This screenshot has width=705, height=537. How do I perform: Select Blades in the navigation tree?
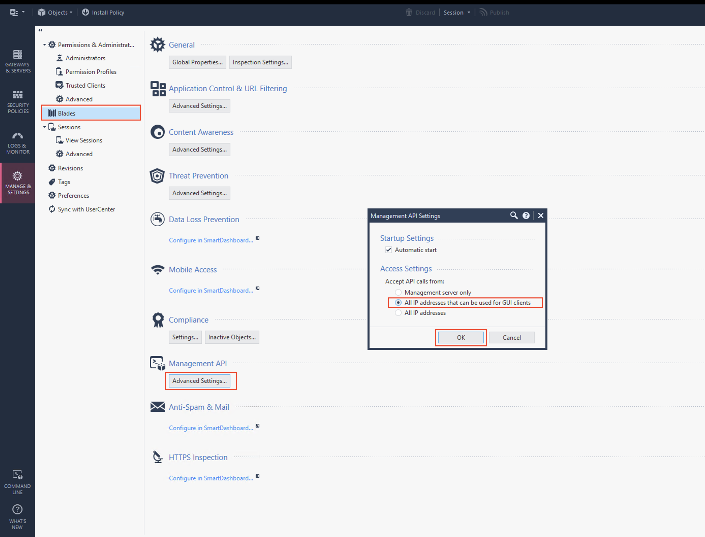91,113
